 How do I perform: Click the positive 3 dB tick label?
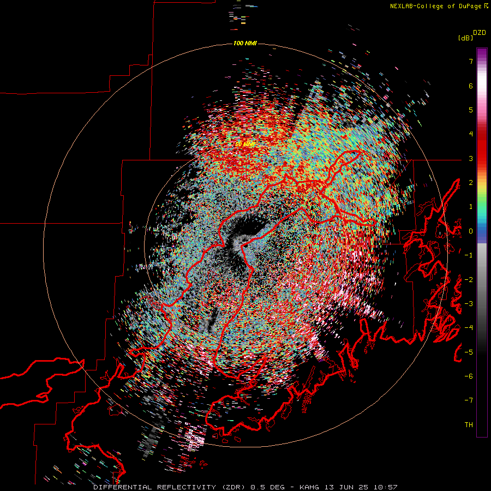pyautogui.click(x=471, y=158)
